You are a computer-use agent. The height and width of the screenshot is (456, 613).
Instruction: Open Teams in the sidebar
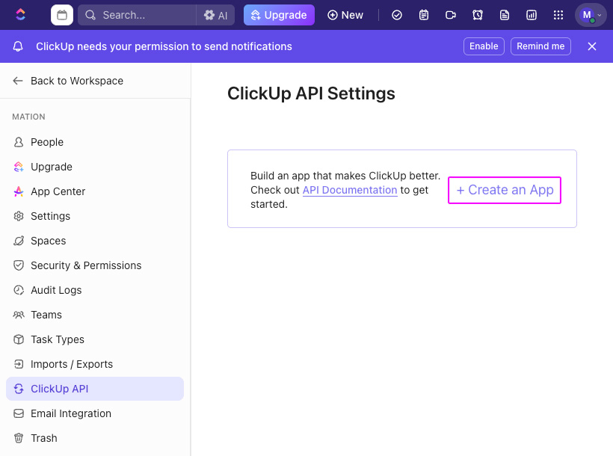pos(95,315)
